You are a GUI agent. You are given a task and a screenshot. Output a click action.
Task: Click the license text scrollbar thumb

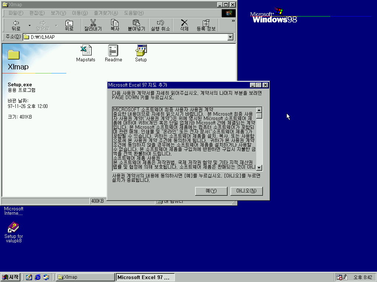click(x=259, y=116)
